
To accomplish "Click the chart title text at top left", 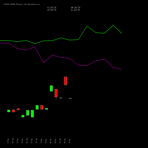I will pyautogui.click(x=22, y=4).
